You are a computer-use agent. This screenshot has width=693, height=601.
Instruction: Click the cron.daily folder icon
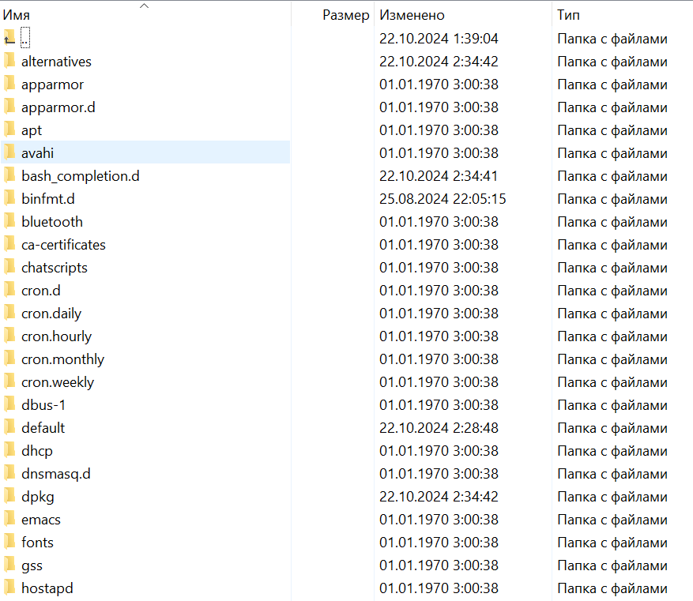[x=9, y=314]
